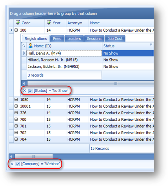Expand the row with code 702
The height and width of the screenshot is (186, 168).
(16, 133)
